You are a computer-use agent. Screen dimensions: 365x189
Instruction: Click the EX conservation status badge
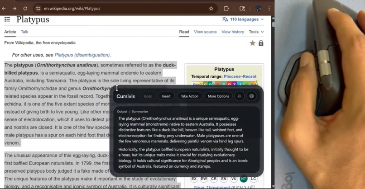[x=194, y=179]
